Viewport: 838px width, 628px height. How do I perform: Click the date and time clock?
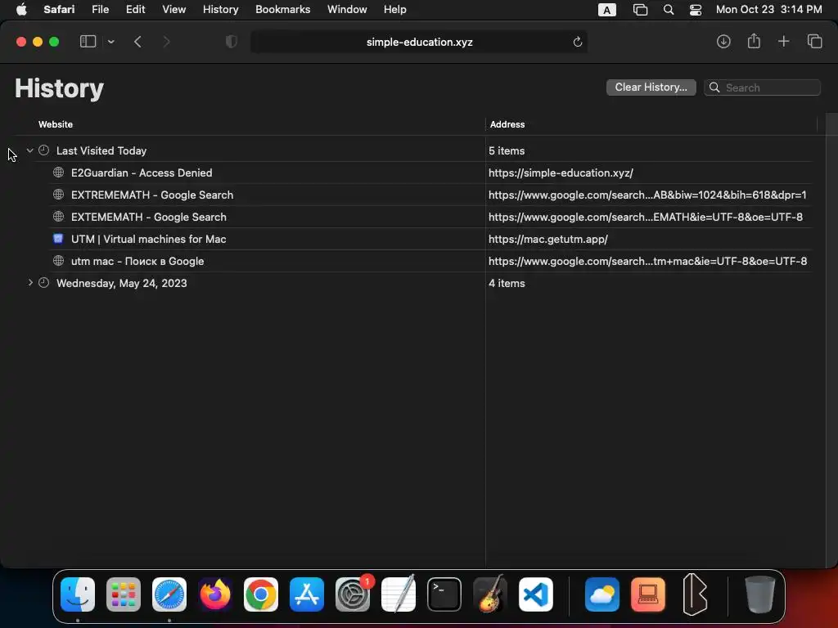[x=768, y=10]
